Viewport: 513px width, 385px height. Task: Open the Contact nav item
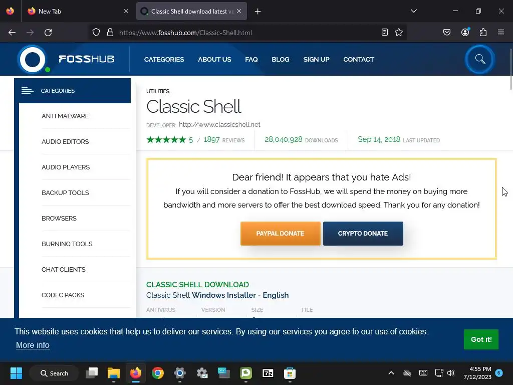[359, 59]
